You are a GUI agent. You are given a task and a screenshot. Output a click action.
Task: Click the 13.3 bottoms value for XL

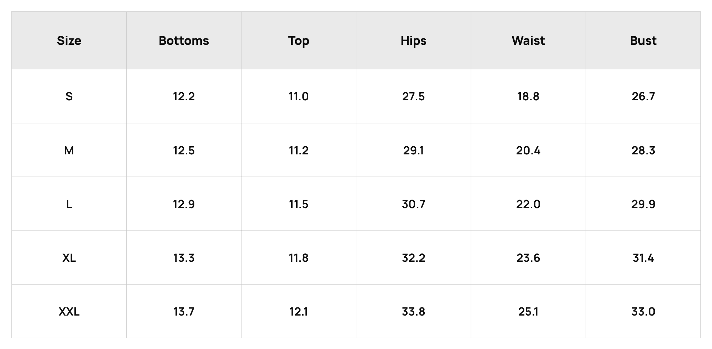184,258
